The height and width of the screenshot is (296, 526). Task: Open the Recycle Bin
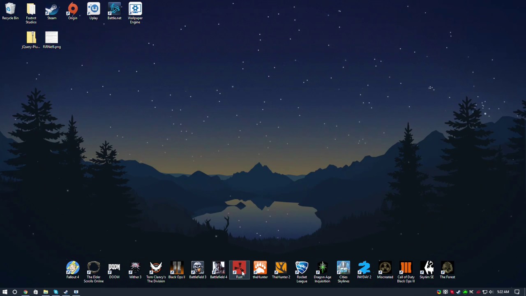pyautogui.click(x=10, y=9)
